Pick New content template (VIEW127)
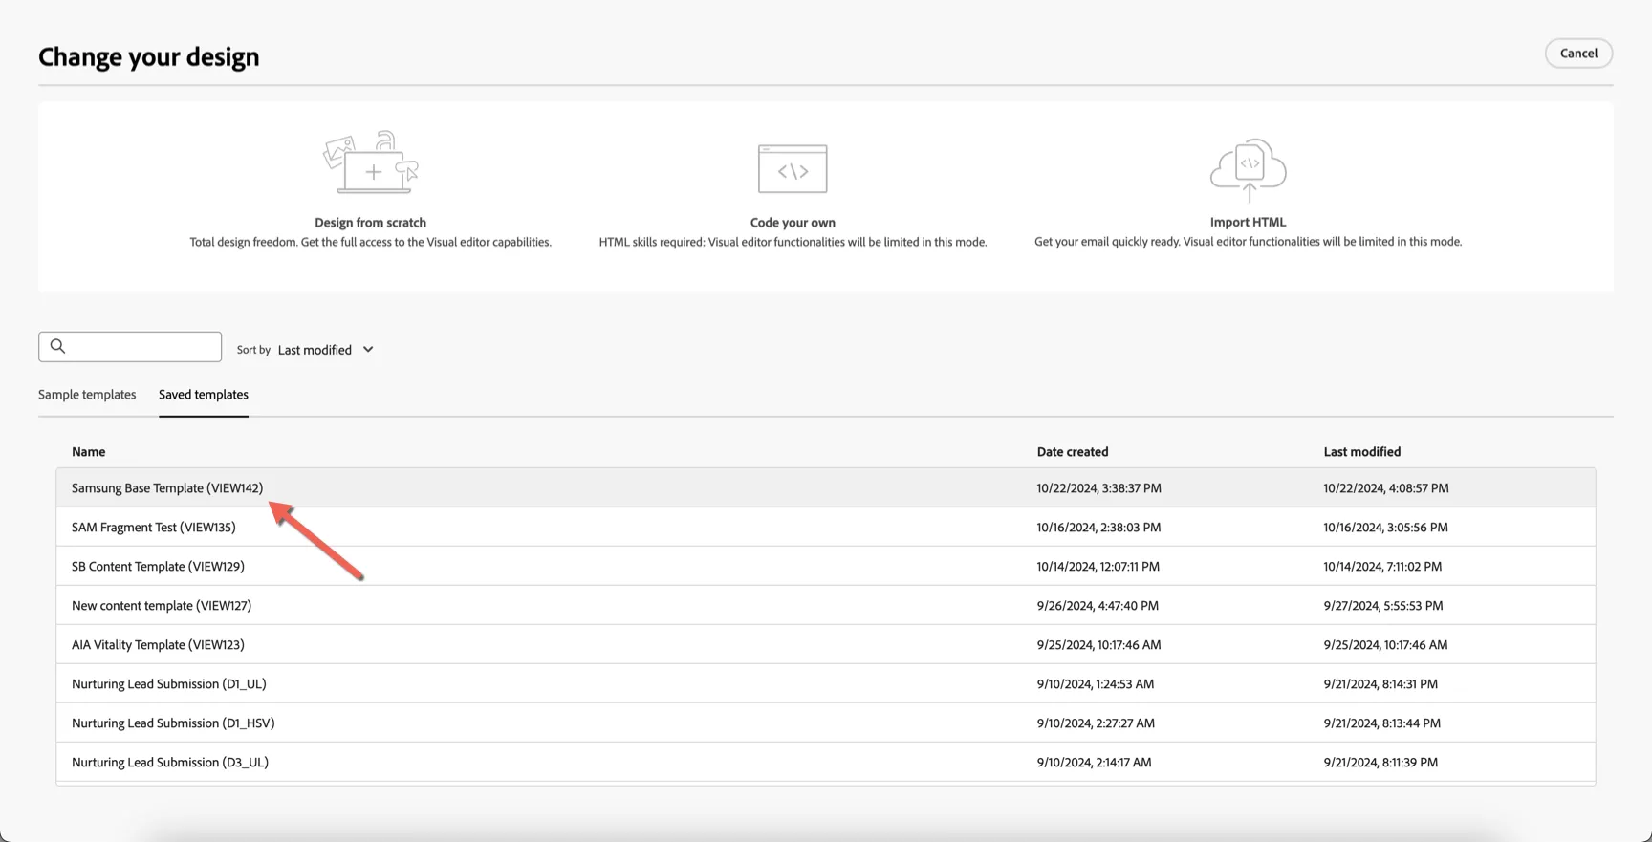Screen dimensions: 1652x842 pyautogui.click(x=826, y=606)
